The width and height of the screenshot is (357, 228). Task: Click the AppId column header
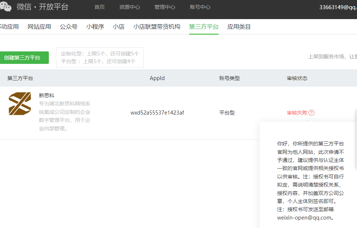coord(157,78)
